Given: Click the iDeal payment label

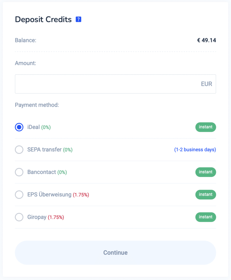Looking at the screenshot, I should pyautogui.click(x=33, y=127).
